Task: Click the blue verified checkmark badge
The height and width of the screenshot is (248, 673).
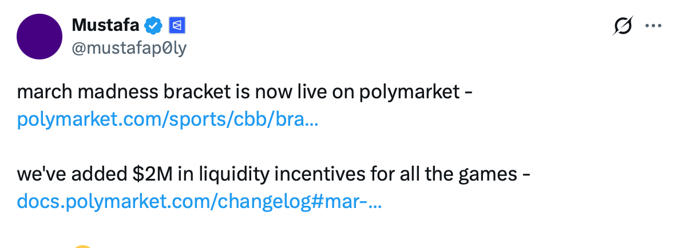Action: coord(153,25)
